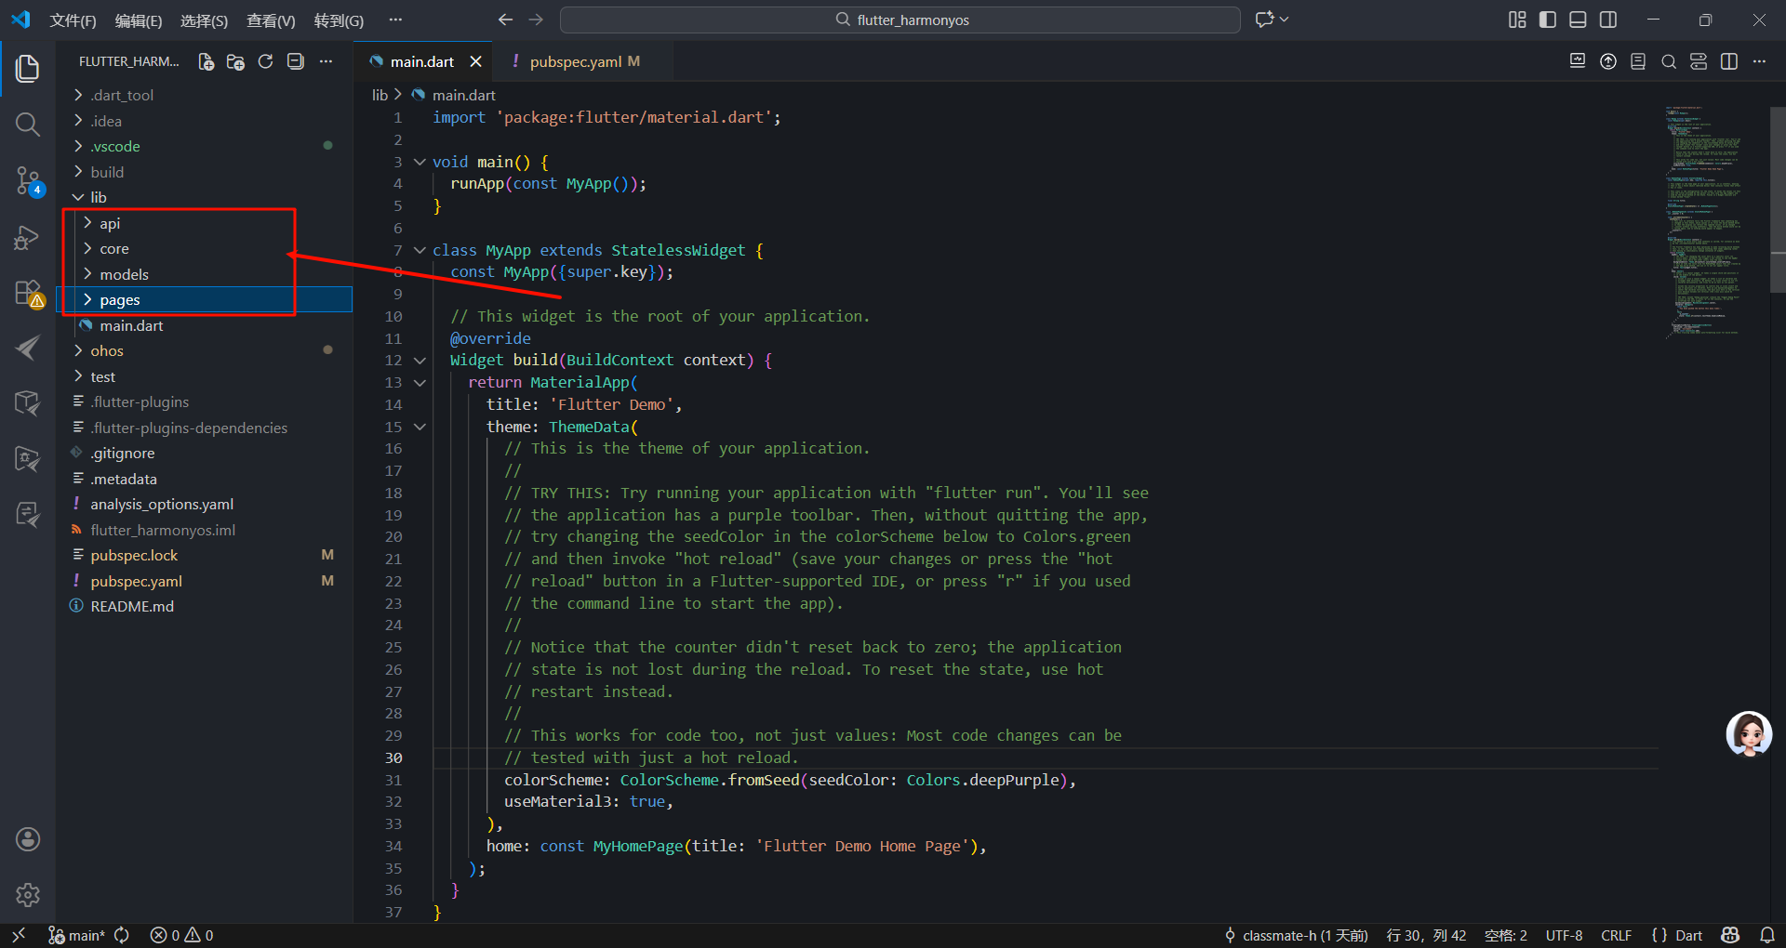The height and width of the screenshot is (948, 1786).
Task: Open the Accounts menu in activity bar
Action: coord(28,839)
